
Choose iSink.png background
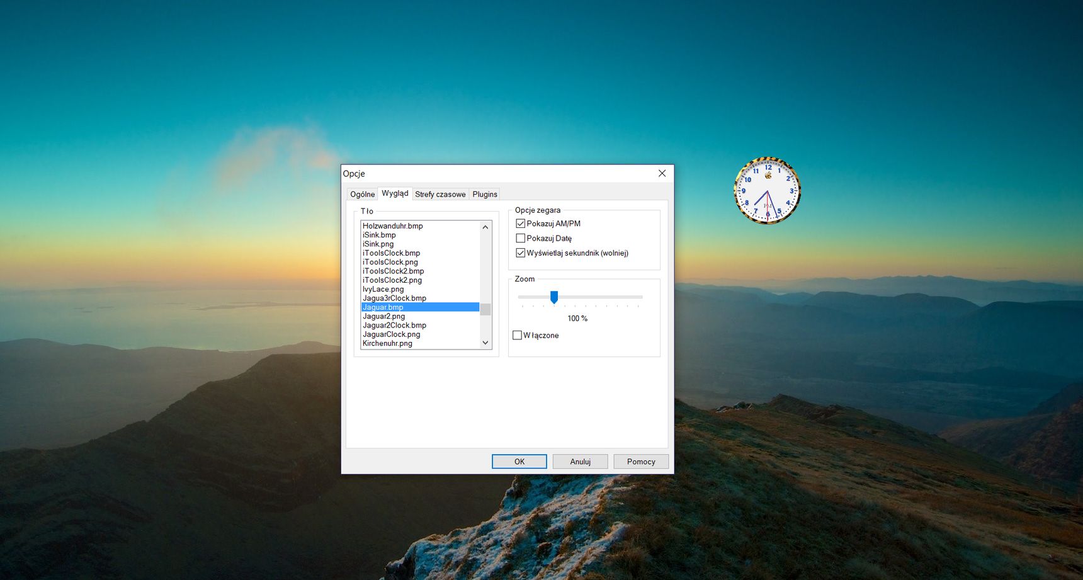[420, 244]
